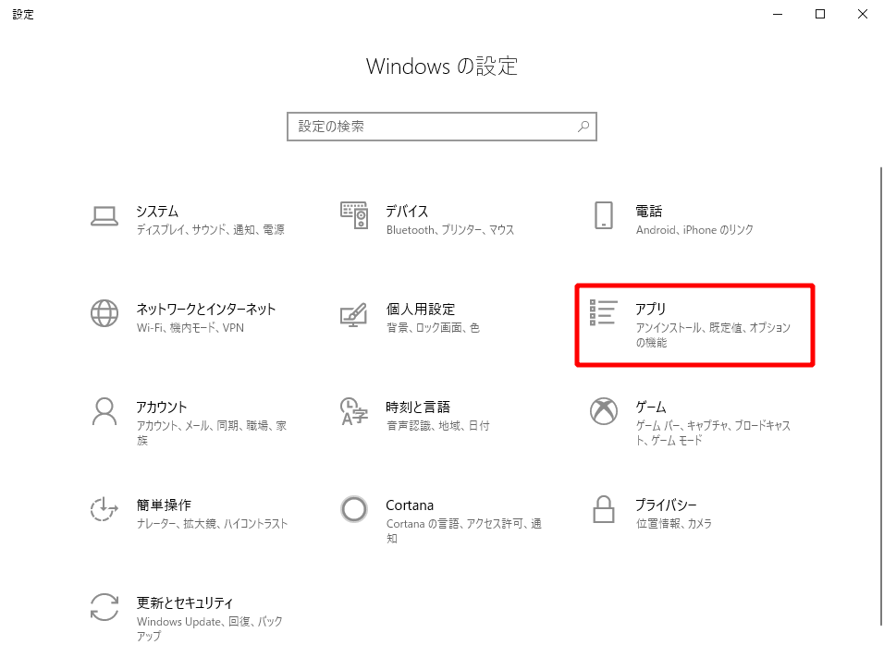Image resolution: width=884 pixels, height=657 pixels.
Task: Click the text ナレーター、拡大鏡、ハイコントラスト
Action: [212, 524]
